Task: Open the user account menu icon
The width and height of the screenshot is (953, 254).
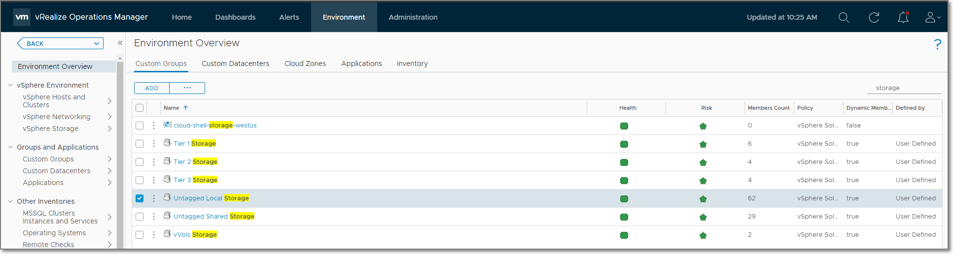Action: (x=932, y=17)
